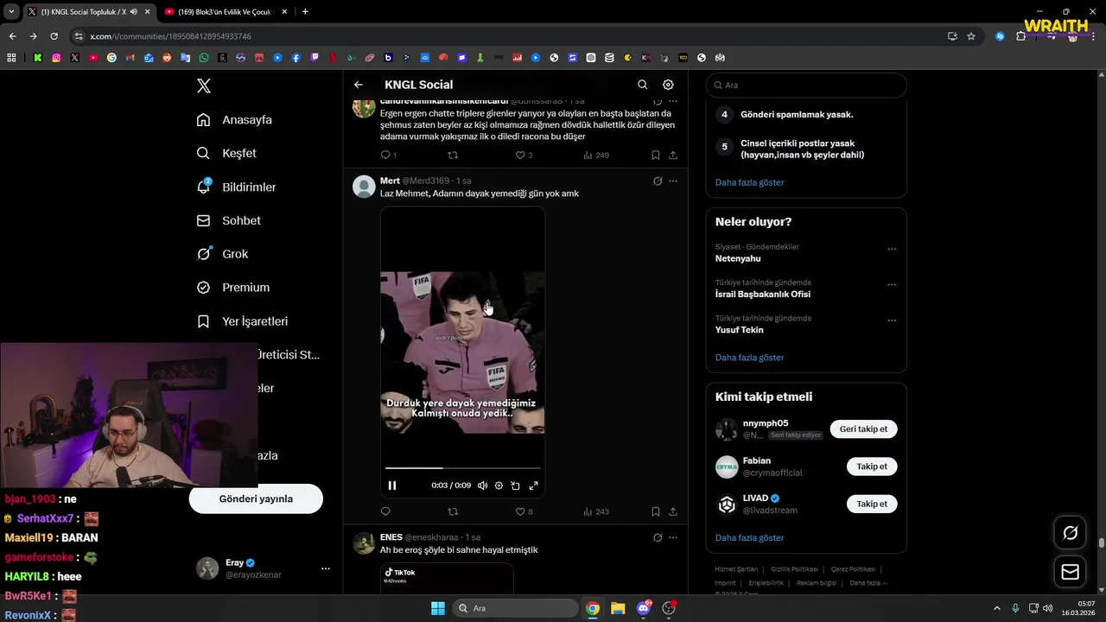The width and height of the screenshot is (1106, 622).
Task: Like Mert's post with 8 likes
Action: 524,511
